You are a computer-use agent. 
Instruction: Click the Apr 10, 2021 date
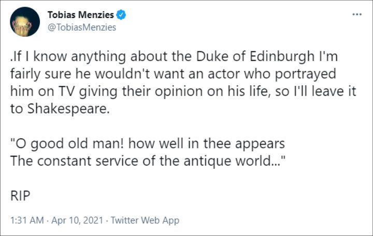coord(77,220)
